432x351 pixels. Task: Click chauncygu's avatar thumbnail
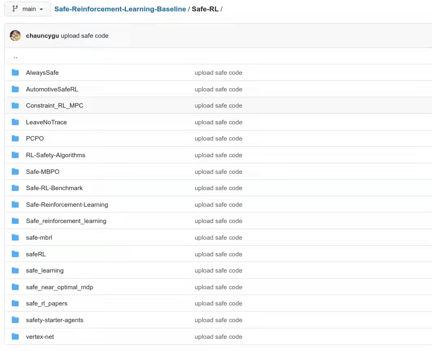pos(15,36)
